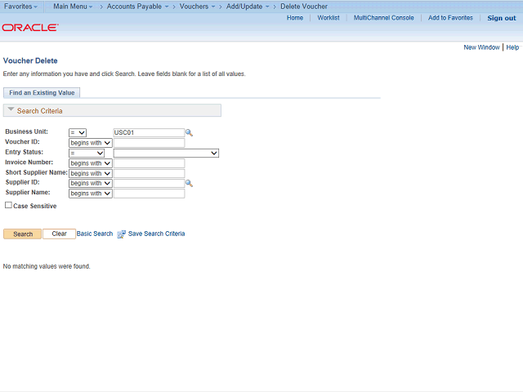The width and height of the screenshot is (523, 392).
Task: Click Delete Voucher breadcrumb item
Action: point(304,7)
